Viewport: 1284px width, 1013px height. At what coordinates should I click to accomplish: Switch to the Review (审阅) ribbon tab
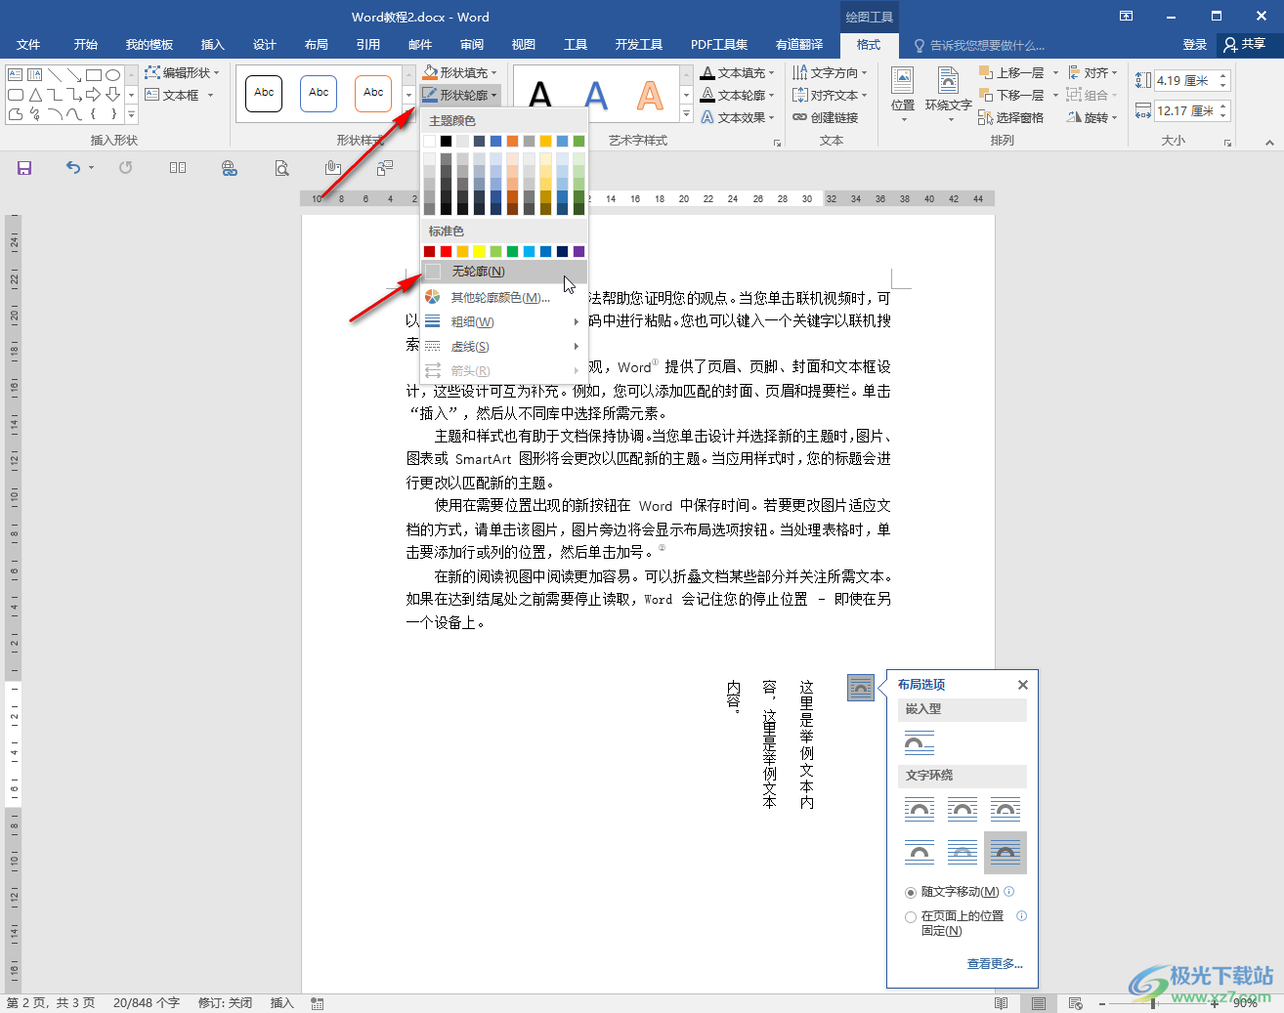[x=472, y=45]
